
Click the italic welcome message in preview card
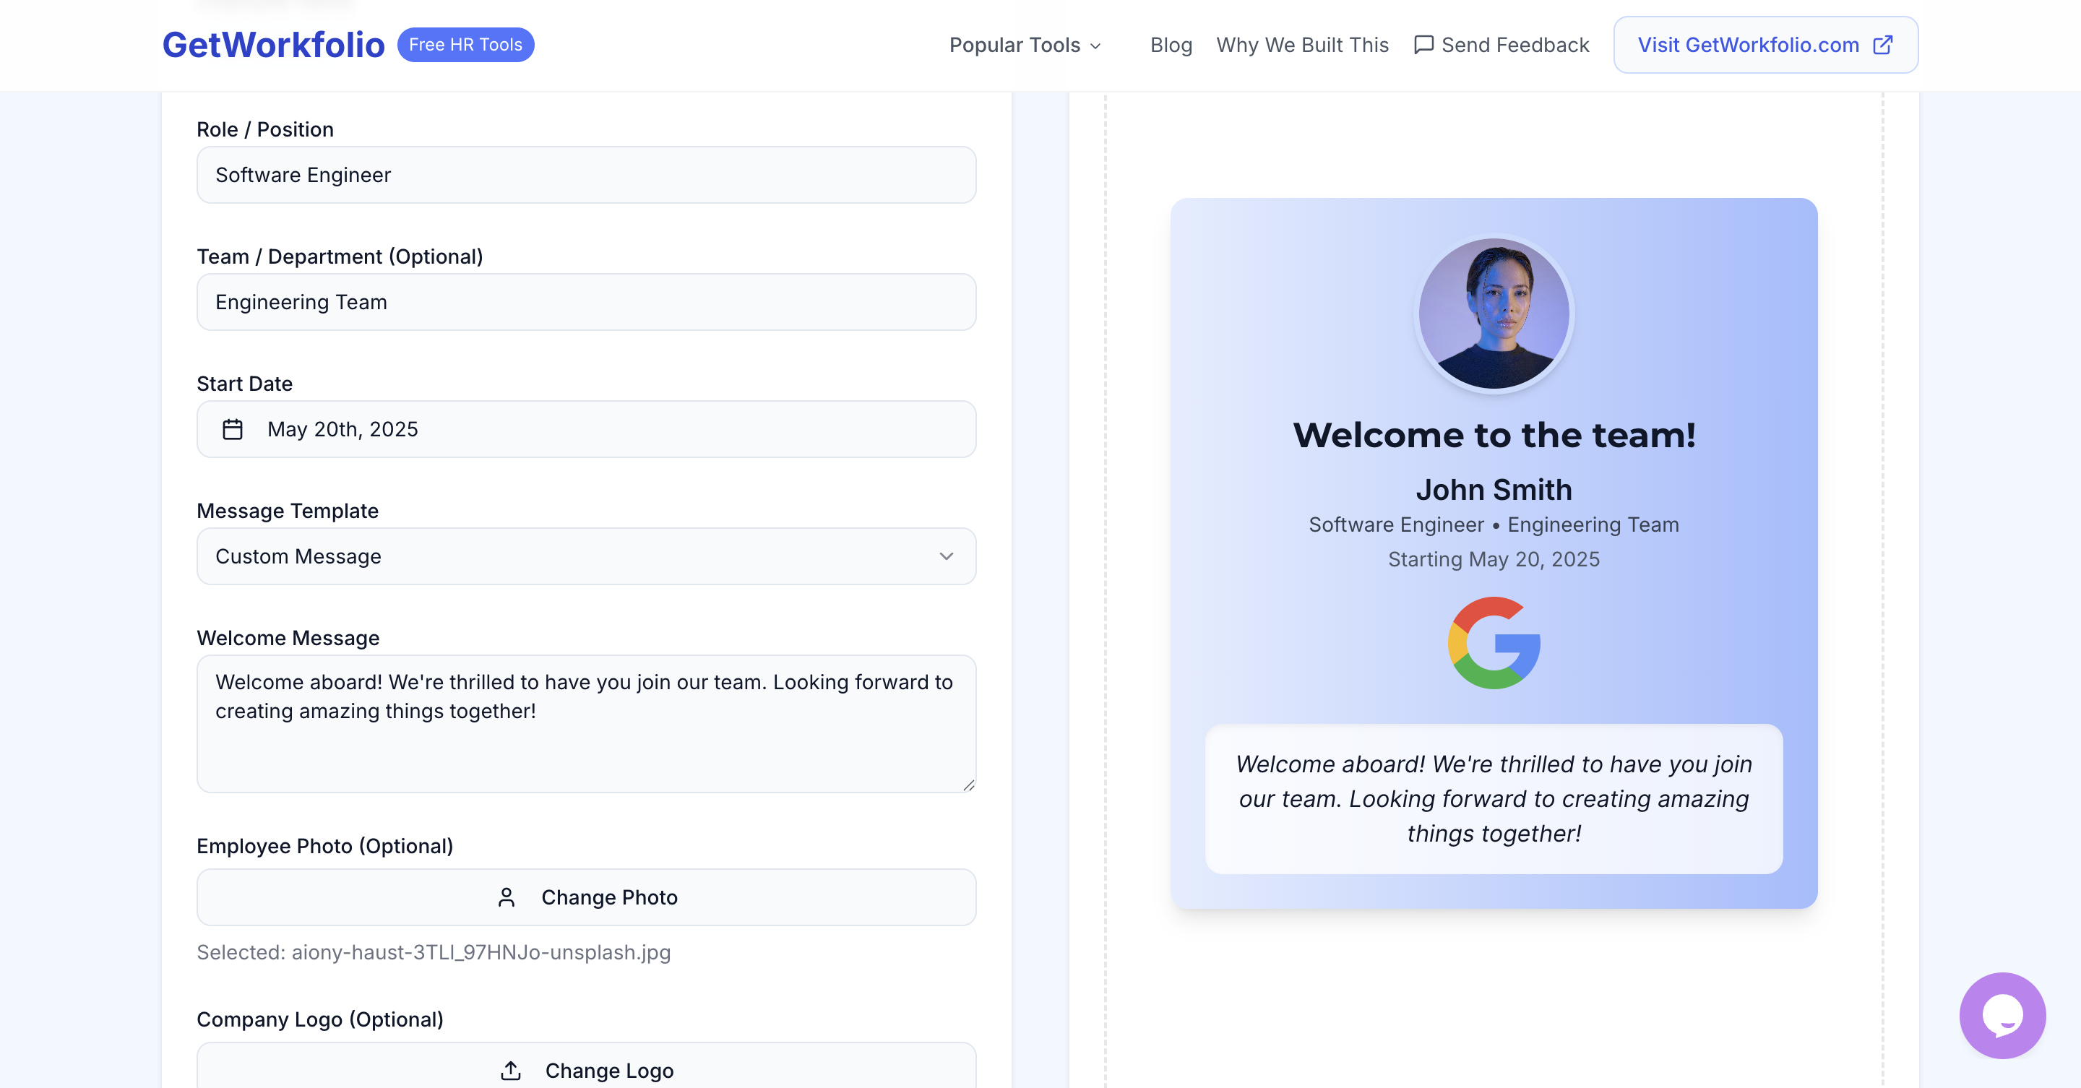[1494, 799]
